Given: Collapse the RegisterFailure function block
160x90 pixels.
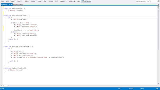Looking at the screenshot, I should [x=4, y=46].
